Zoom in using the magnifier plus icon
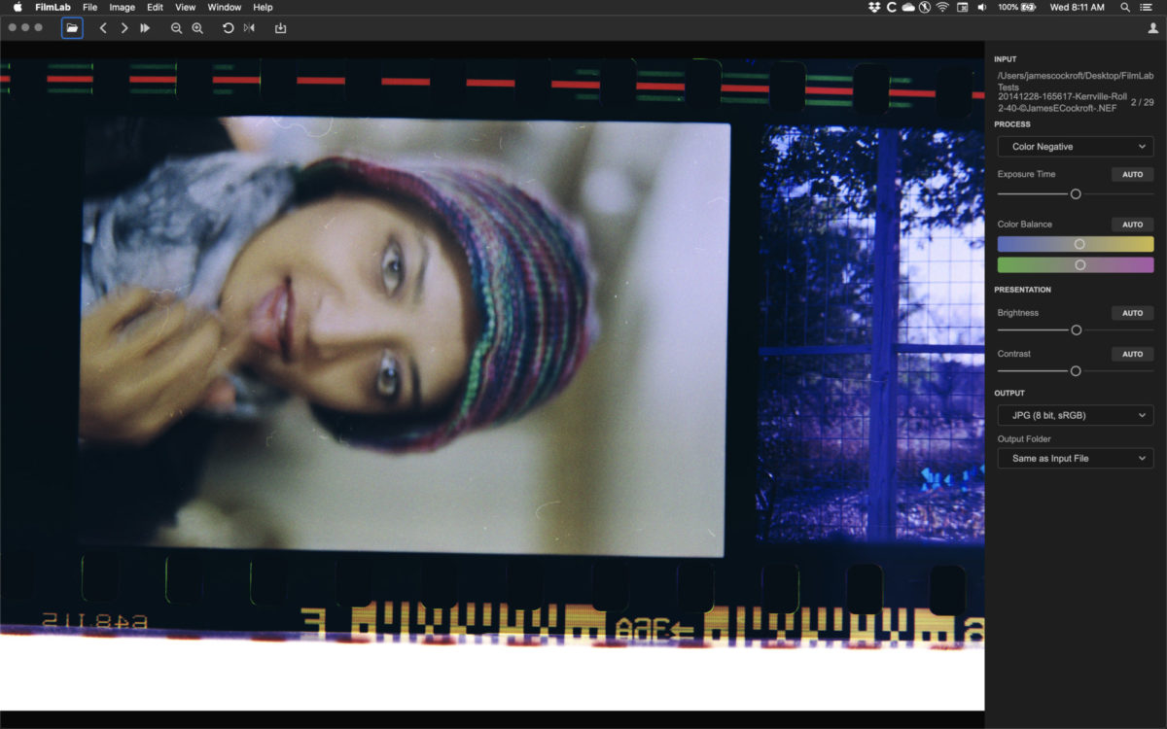 (x=197, y=28)
